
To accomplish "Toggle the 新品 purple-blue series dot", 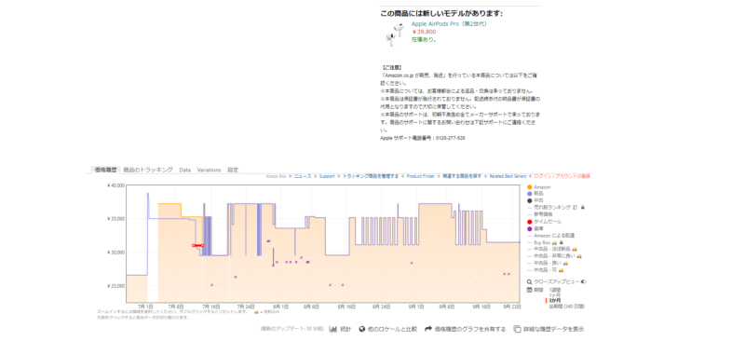I will point(531,194).
